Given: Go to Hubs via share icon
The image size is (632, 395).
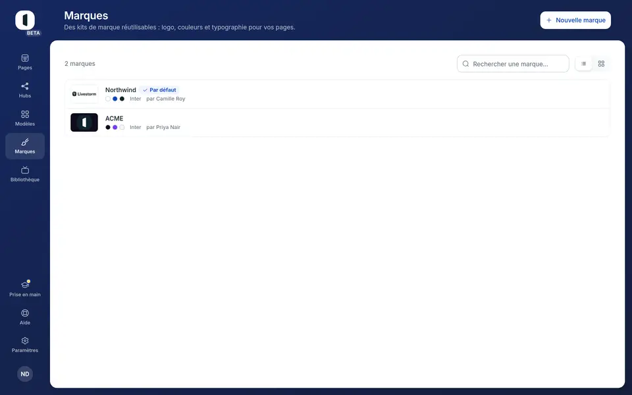Looking at the screenshot, I should click(25, 90).
